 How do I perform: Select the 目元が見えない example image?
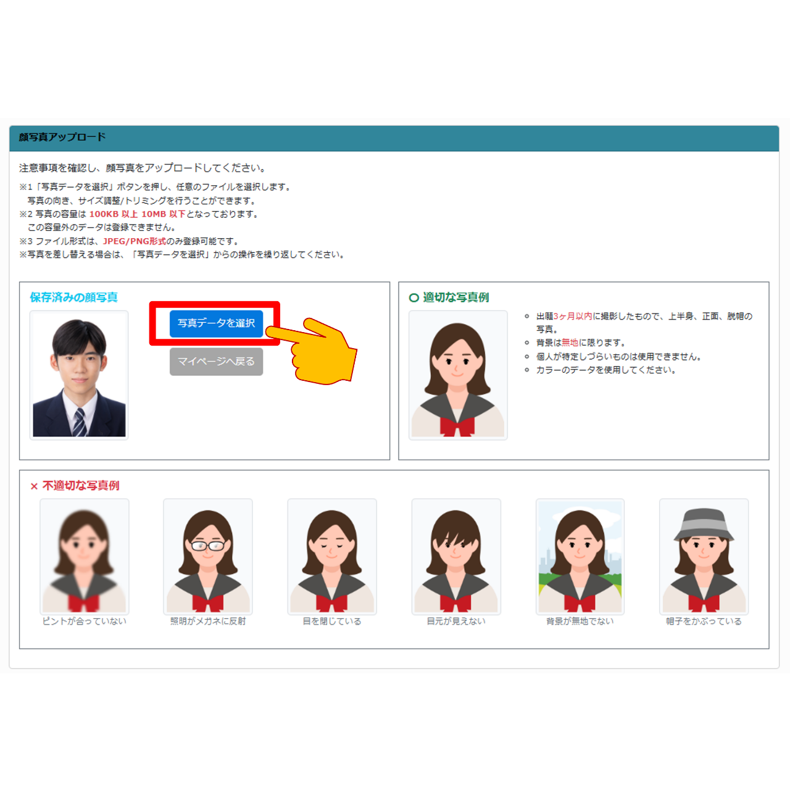(456, 557)
